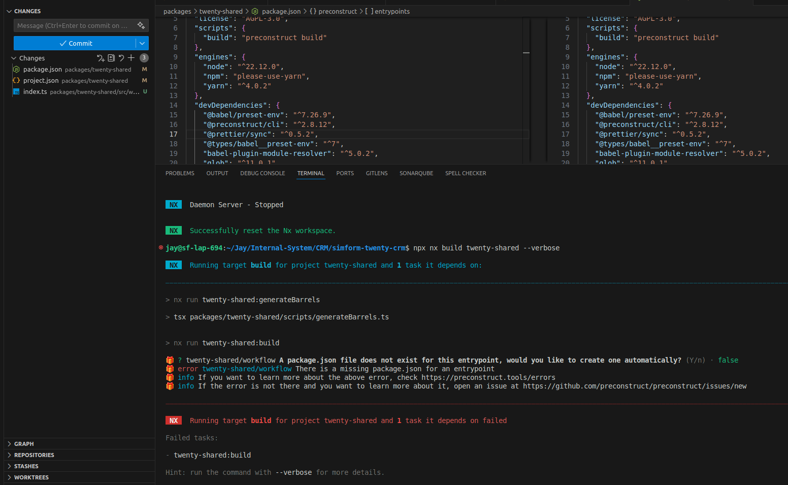Open github preconstruct issues link
The height and width of the screenshot is (485, 788).
pos(635,386)
